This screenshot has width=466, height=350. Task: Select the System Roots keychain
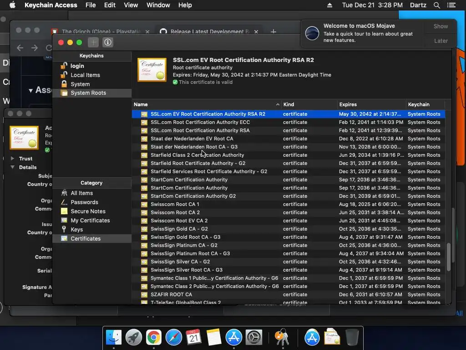click(92, 93)
